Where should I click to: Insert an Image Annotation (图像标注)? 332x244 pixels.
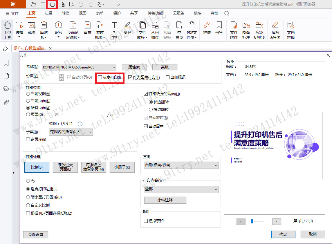(x=246, y=29)
